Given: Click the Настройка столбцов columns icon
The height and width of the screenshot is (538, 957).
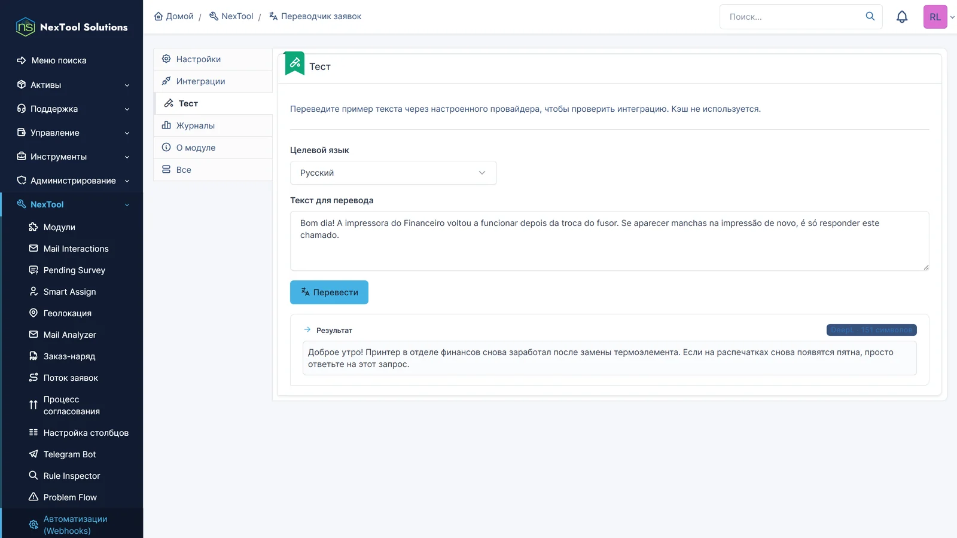Looking at the screenshot, I should pyautogui.click(x=33, y=432).
